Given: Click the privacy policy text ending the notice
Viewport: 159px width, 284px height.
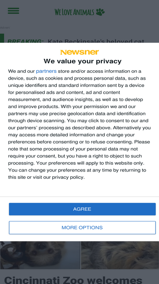Looking at the screenshot, I should click(x=68, y=177).
